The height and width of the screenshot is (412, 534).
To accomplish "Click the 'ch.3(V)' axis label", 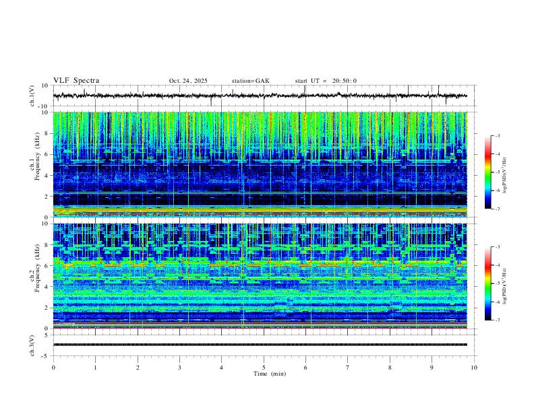I will pyautogui.click(x=32, y=346).
